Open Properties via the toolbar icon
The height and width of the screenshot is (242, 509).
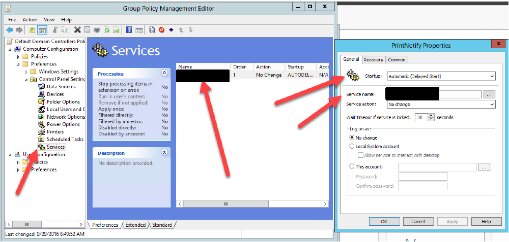pyautogui.click(x=87, y=30)
